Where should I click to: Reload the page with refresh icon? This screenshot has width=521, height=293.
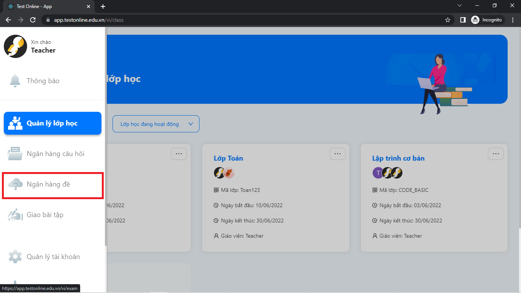[33, 20]
